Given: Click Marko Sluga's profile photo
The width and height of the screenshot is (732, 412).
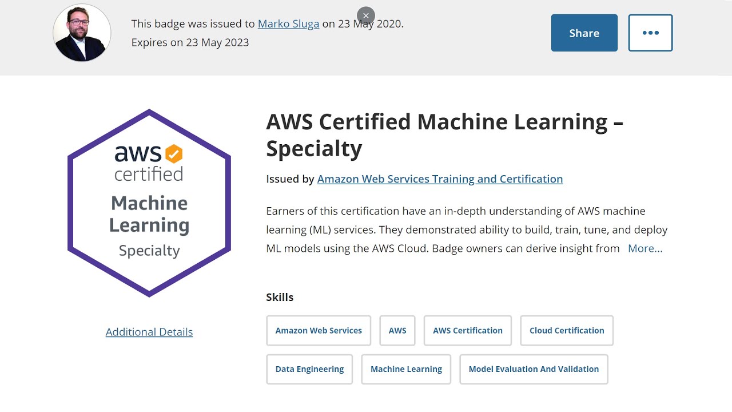Looking at the screenshot, I should click(x=82, y=33).
